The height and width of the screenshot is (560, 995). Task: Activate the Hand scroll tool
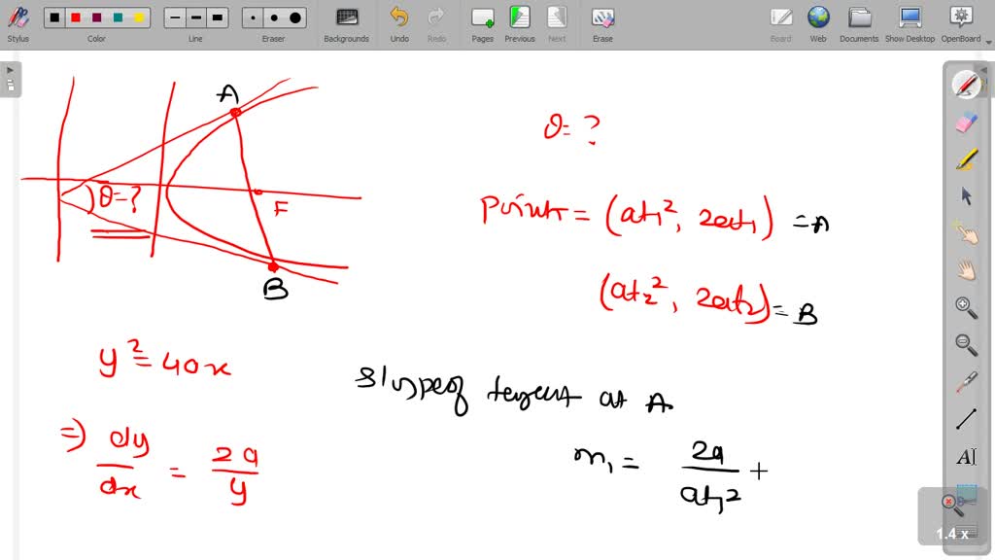pyautogui.click(x=966, y=269)
